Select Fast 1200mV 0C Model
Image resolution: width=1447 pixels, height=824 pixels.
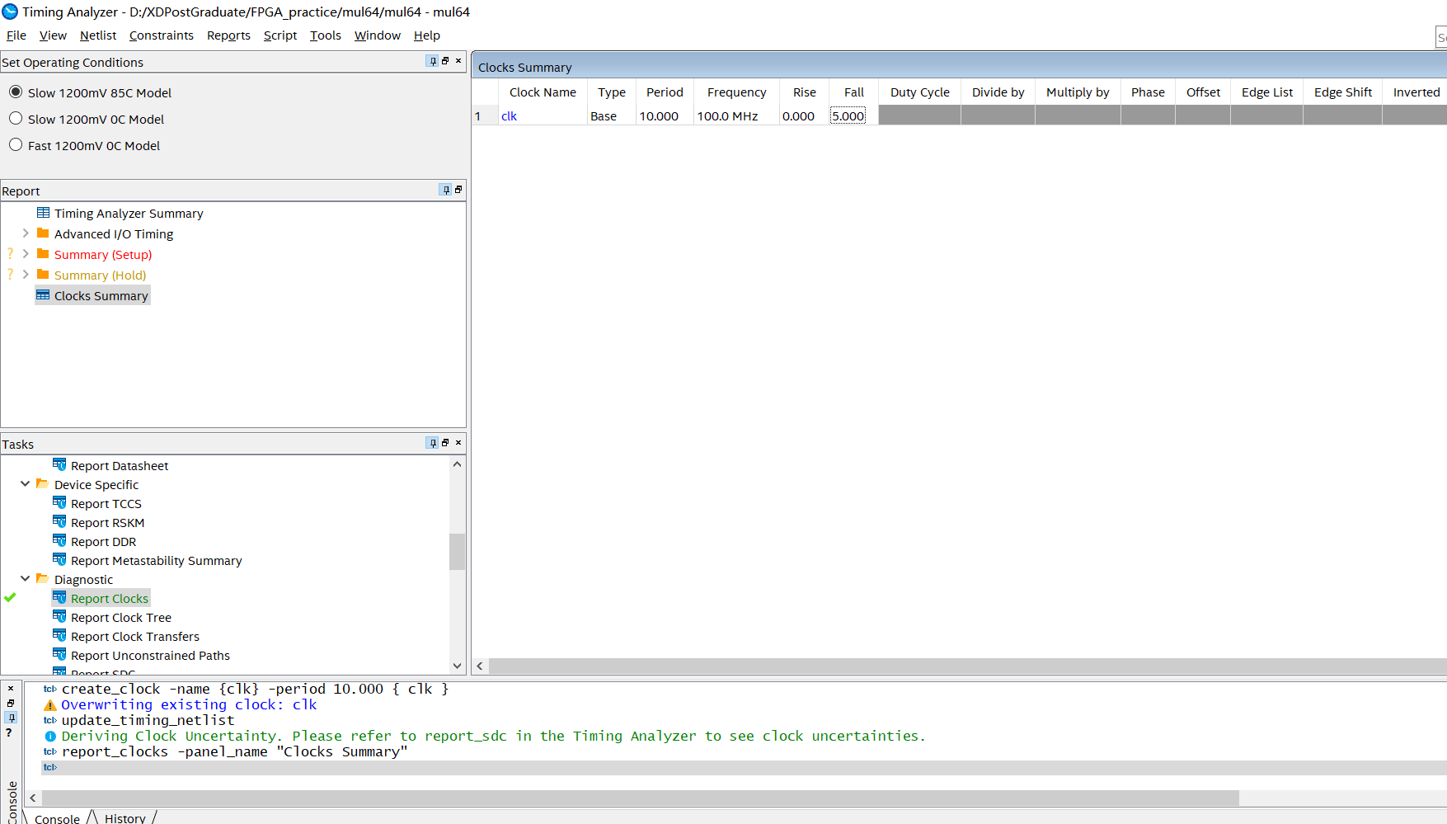(16, 145)
